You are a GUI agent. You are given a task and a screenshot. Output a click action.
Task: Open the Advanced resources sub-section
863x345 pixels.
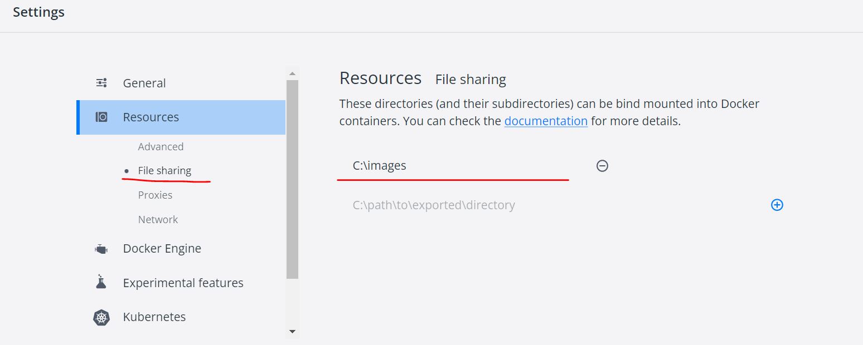click(161, 146)
